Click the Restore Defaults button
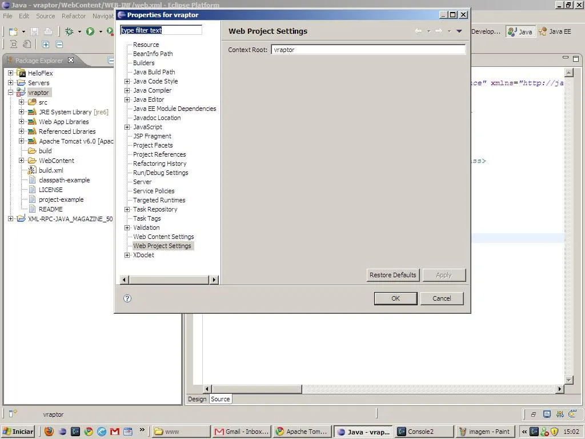The image size is (585, 439). coord(393,275)
